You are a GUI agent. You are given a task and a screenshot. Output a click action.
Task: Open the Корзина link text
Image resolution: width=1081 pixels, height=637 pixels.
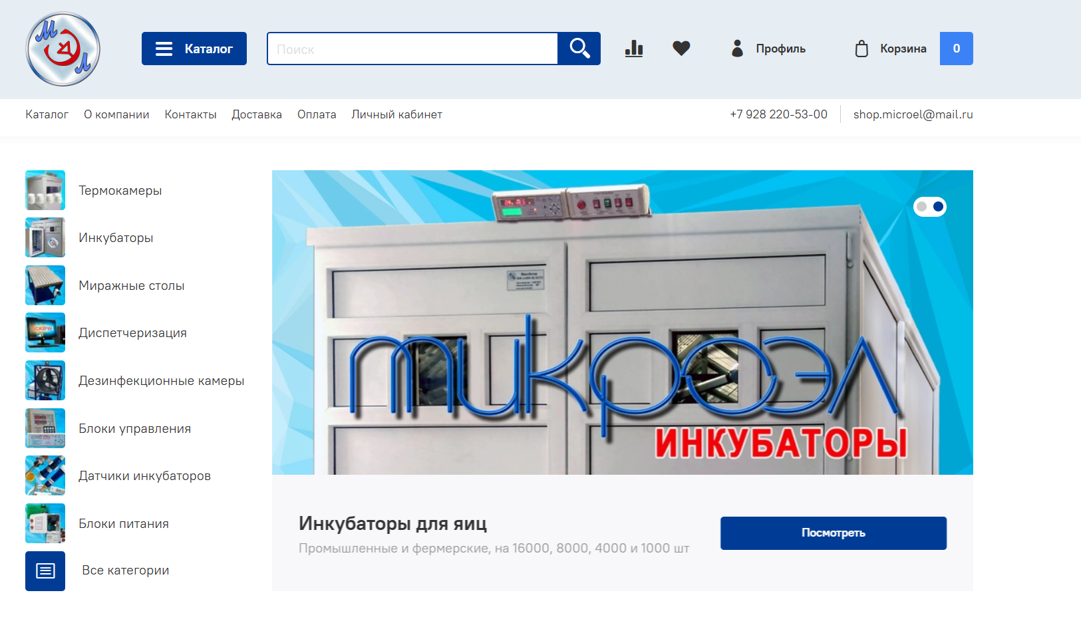[903, 49]
